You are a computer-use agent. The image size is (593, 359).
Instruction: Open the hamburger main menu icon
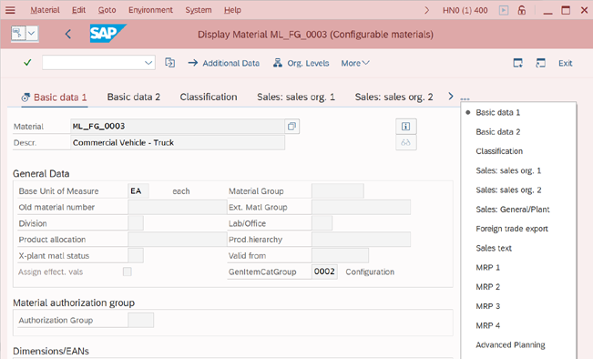point(10,10)
